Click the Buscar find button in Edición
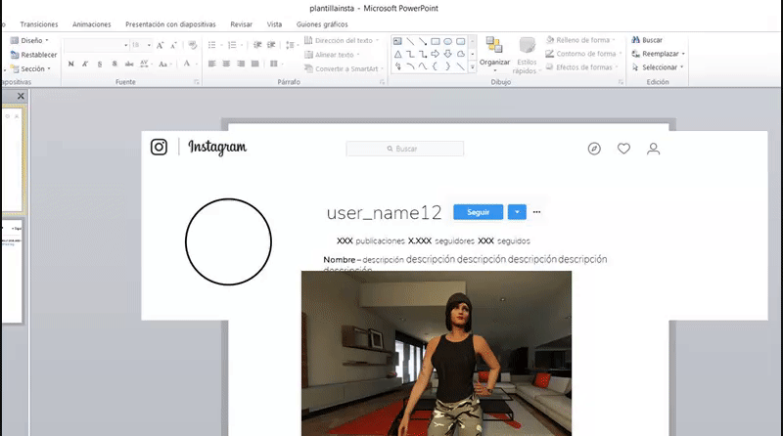Viewport: 783px width, 436px height. (647, 40)
